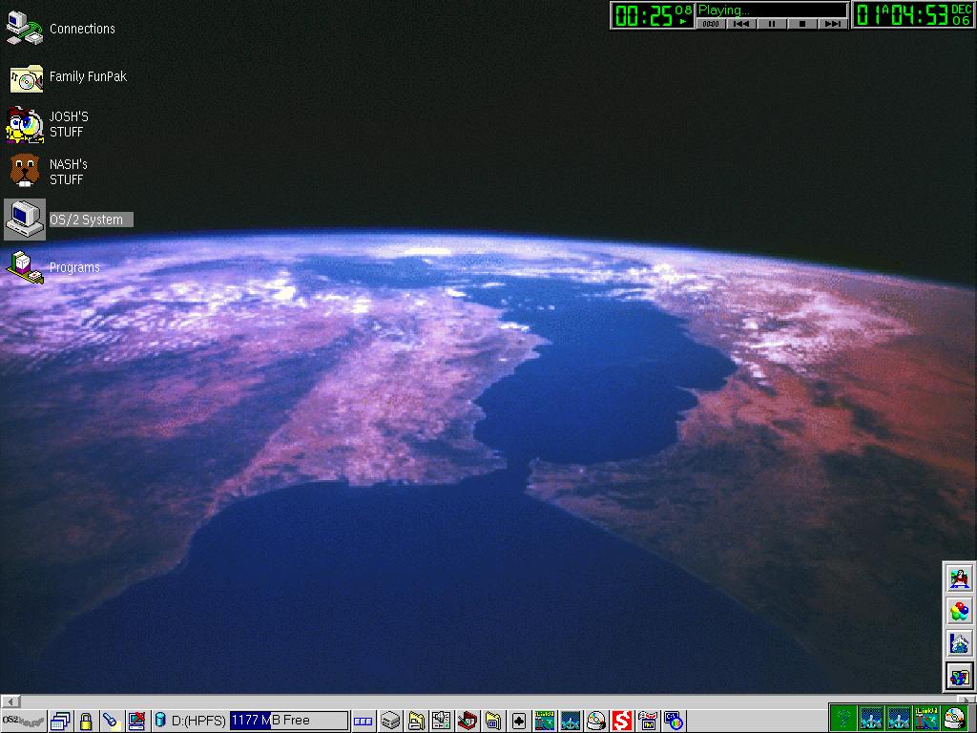Click the red toolbox icon
Image resolution: width=977 pixels, height=733 pixels.
[x=468, y=722]
